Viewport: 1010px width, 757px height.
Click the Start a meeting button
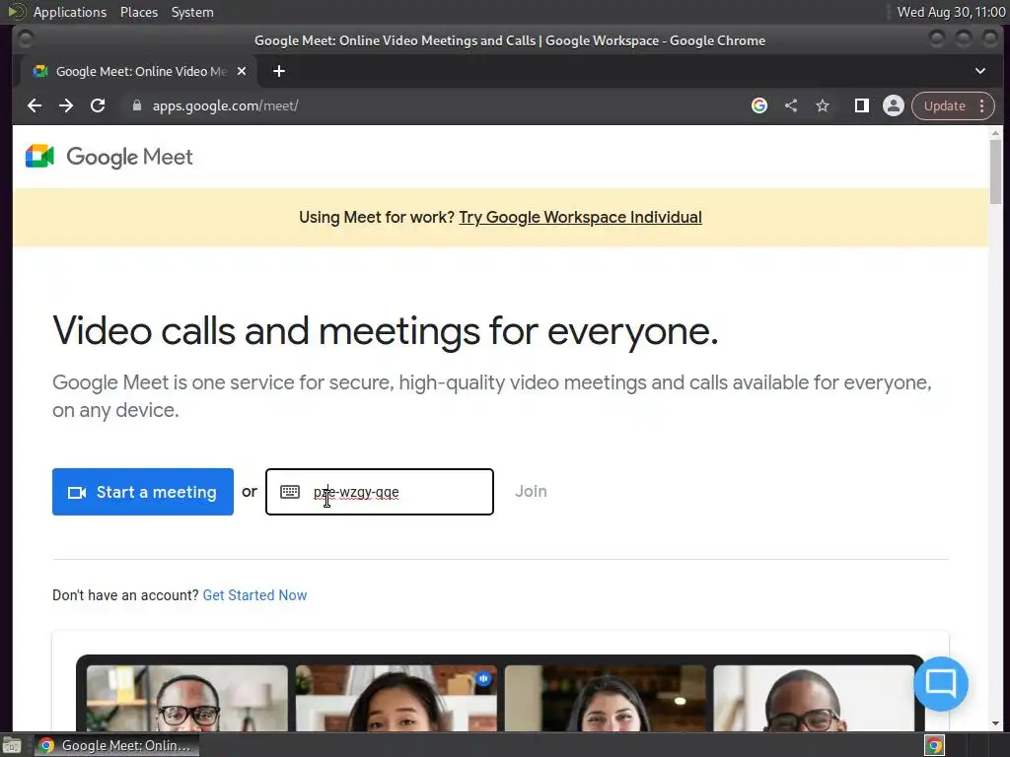click(x=143, y=492)
